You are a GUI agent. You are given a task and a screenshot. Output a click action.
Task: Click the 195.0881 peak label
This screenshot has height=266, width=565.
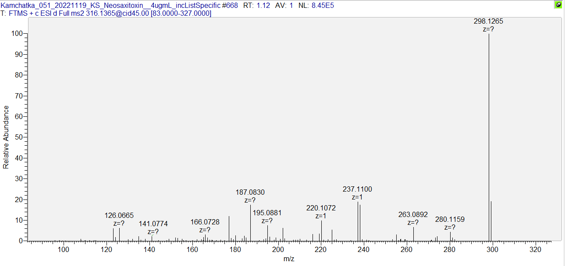[x=267, y=213]
